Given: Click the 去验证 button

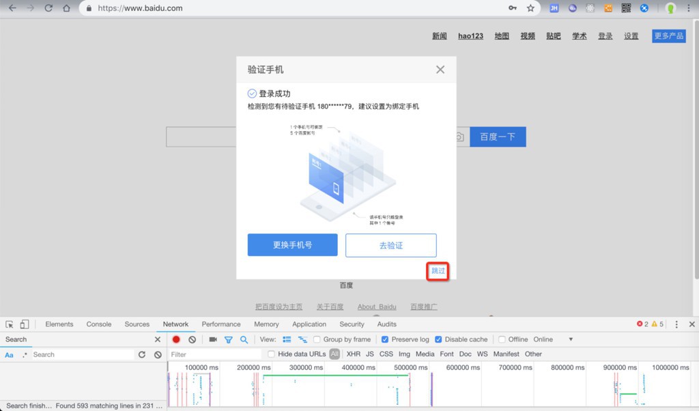Looking at the screenshot, I should pos(391,245).
